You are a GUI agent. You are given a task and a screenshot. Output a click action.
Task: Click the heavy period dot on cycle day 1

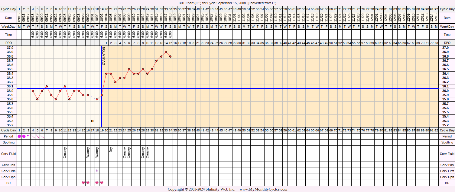pyautogui.click(x=19, y=136)
